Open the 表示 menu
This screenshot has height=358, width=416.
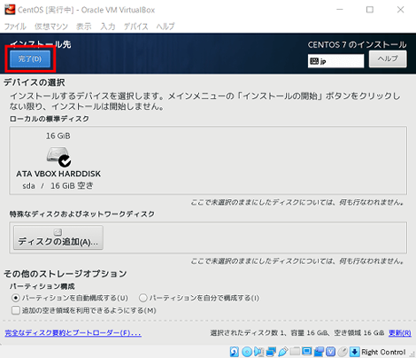84,27
